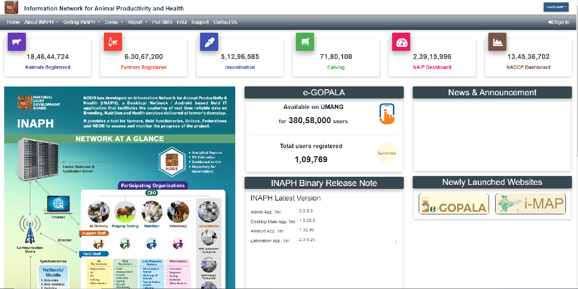Click the green Calving icon
This screenshot has width=578, height=289.
[x=305, y=42]
